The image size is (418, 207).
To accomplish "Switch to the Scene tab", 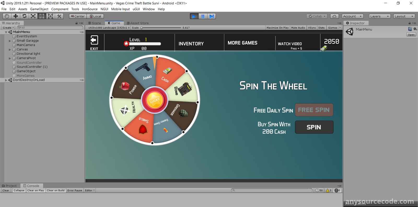I will (x=95, y=23).
